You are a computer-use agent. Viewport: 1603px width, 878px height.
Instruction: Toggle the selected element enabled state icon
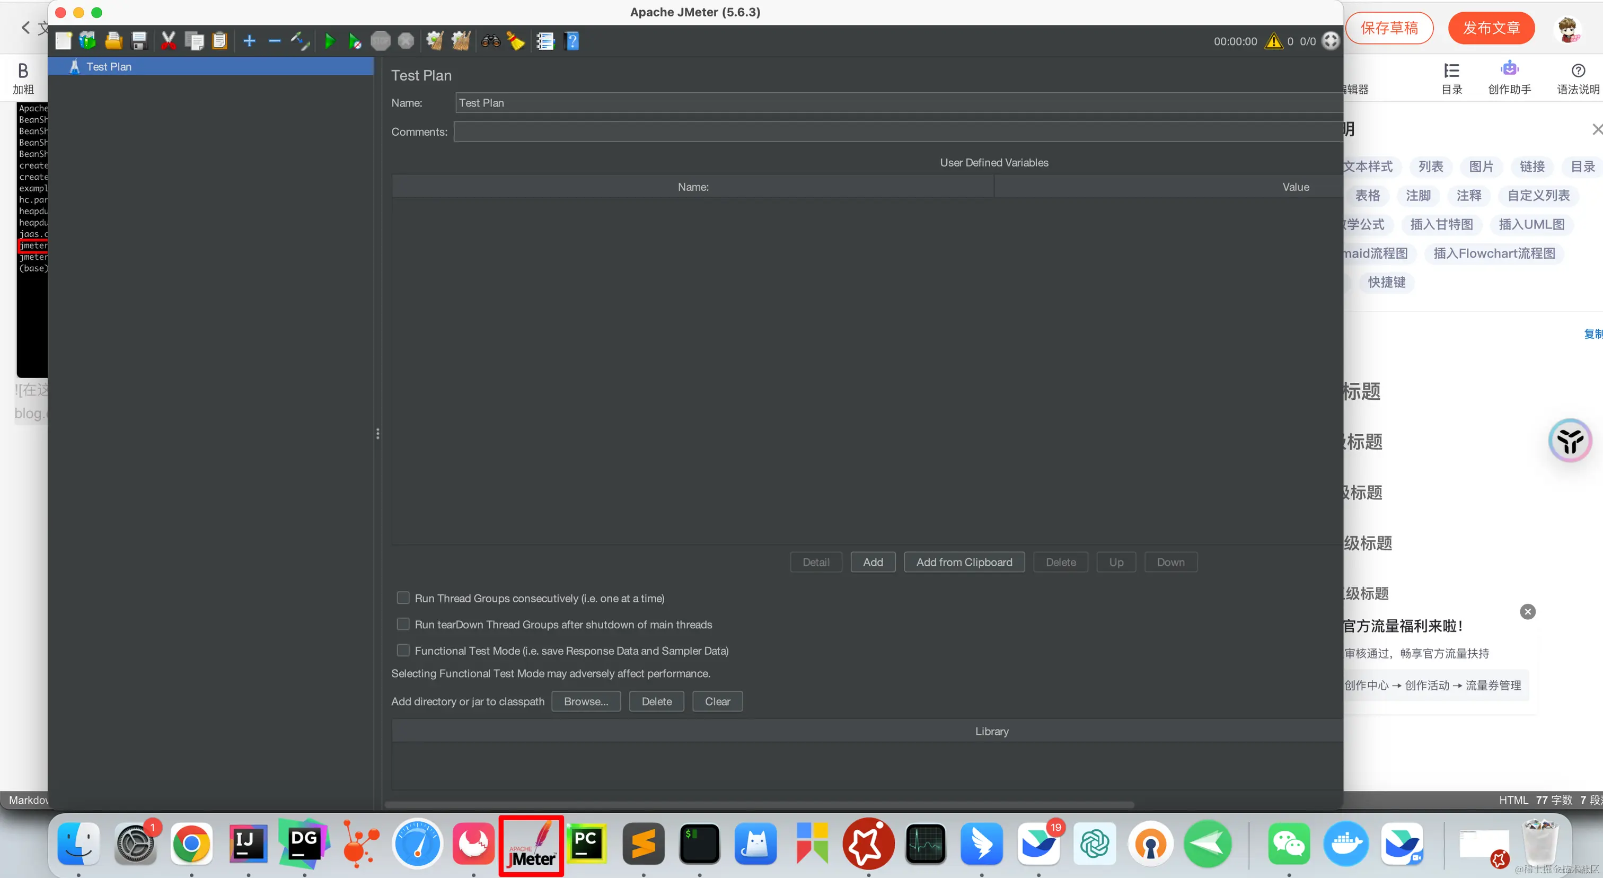pos(300,41)
